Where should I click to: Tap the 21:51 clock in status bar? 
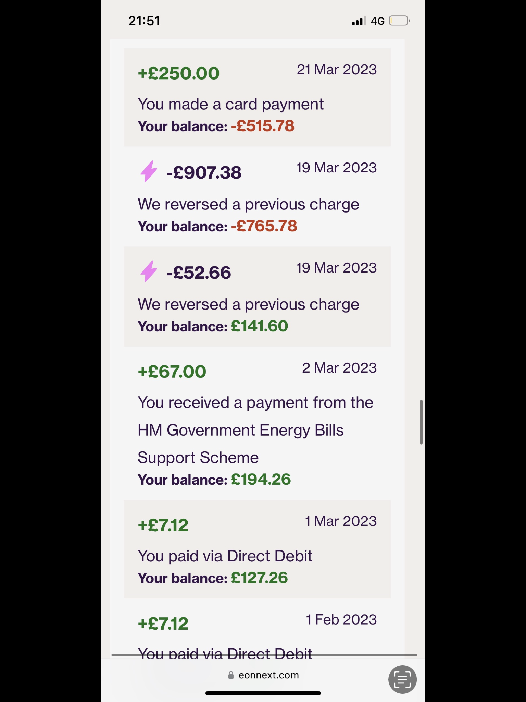click(144, 21)
